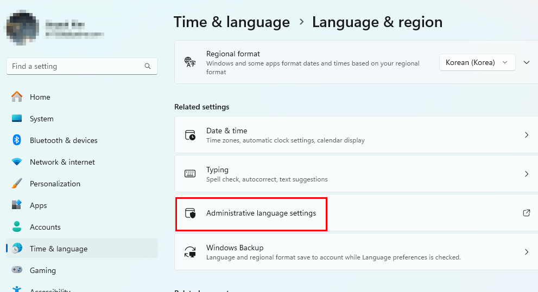Image resolution: width=538 pixels, height=292 pixels.
Task: Select Time & language sidebar item
Action: [81, 248]
